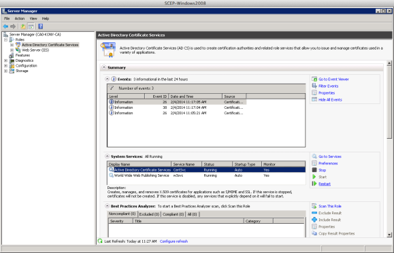The height and width of the screenshot is (253, 394).
Task: Select the Active Directory Certificate Services service row
Action: (206, 170)
